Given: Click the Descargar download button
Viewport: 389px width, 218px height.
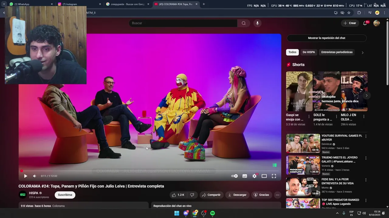Looking at the screenshot, I should click(237, 195).
